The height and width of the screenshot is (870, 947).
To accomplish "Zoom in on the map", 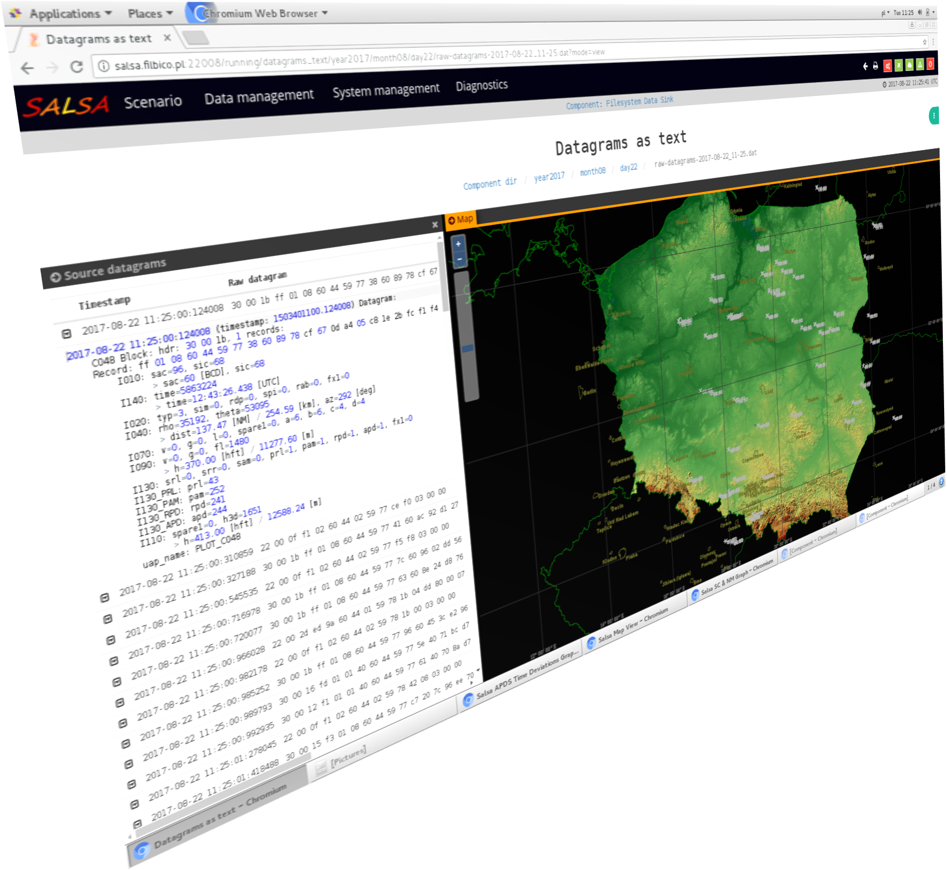I will click(x=459, y=244).
